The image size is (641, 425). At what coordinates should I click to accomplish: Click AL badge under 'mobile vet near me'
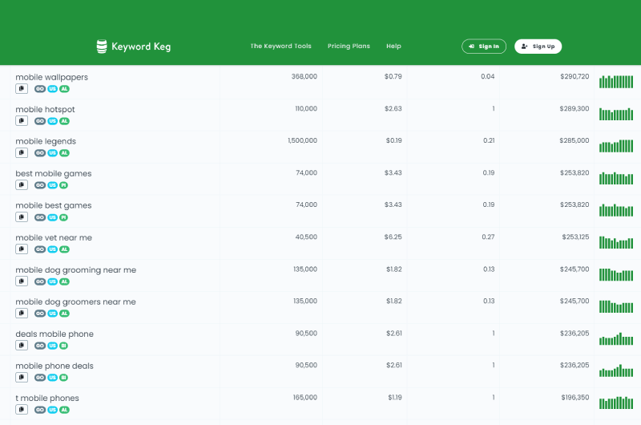coord(64,249)
